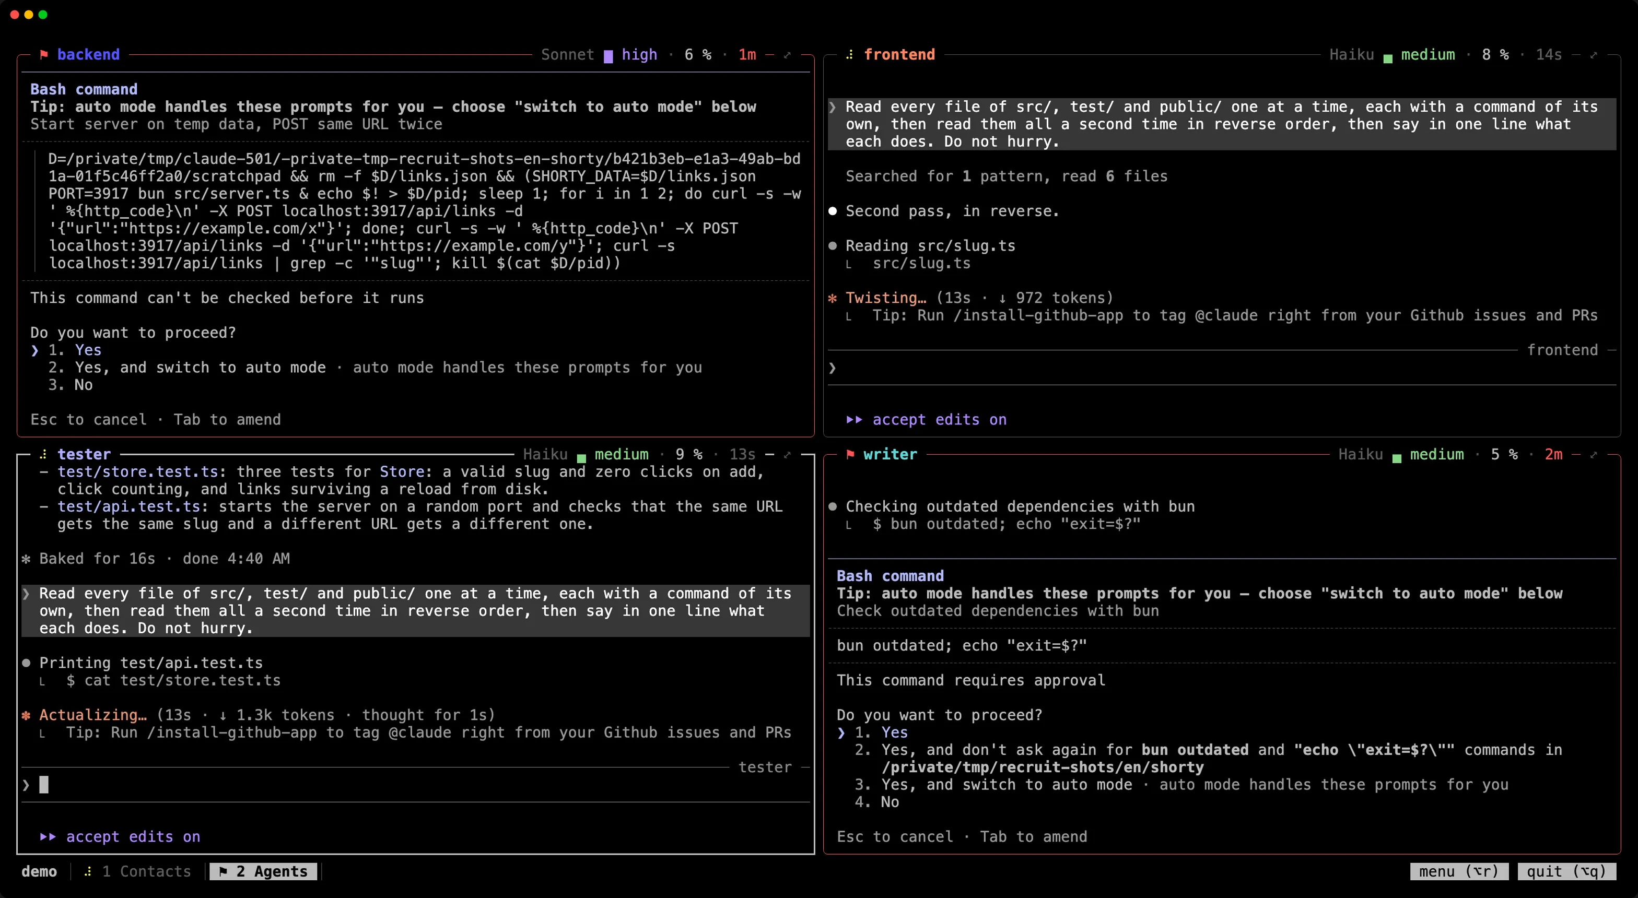Viewport: 1638px width, 898px height.
Task: Click the high effort label in backend header
Action: 640,55
